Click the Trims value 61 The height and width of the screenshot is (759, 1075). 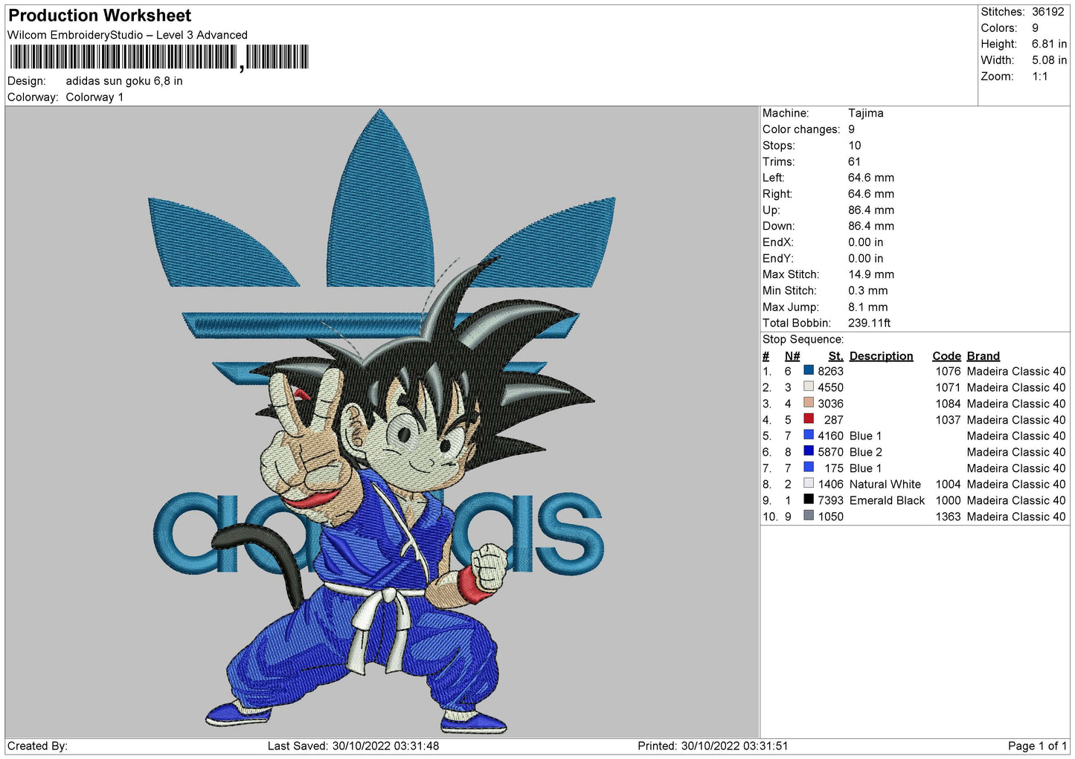(x=854, y=162)
